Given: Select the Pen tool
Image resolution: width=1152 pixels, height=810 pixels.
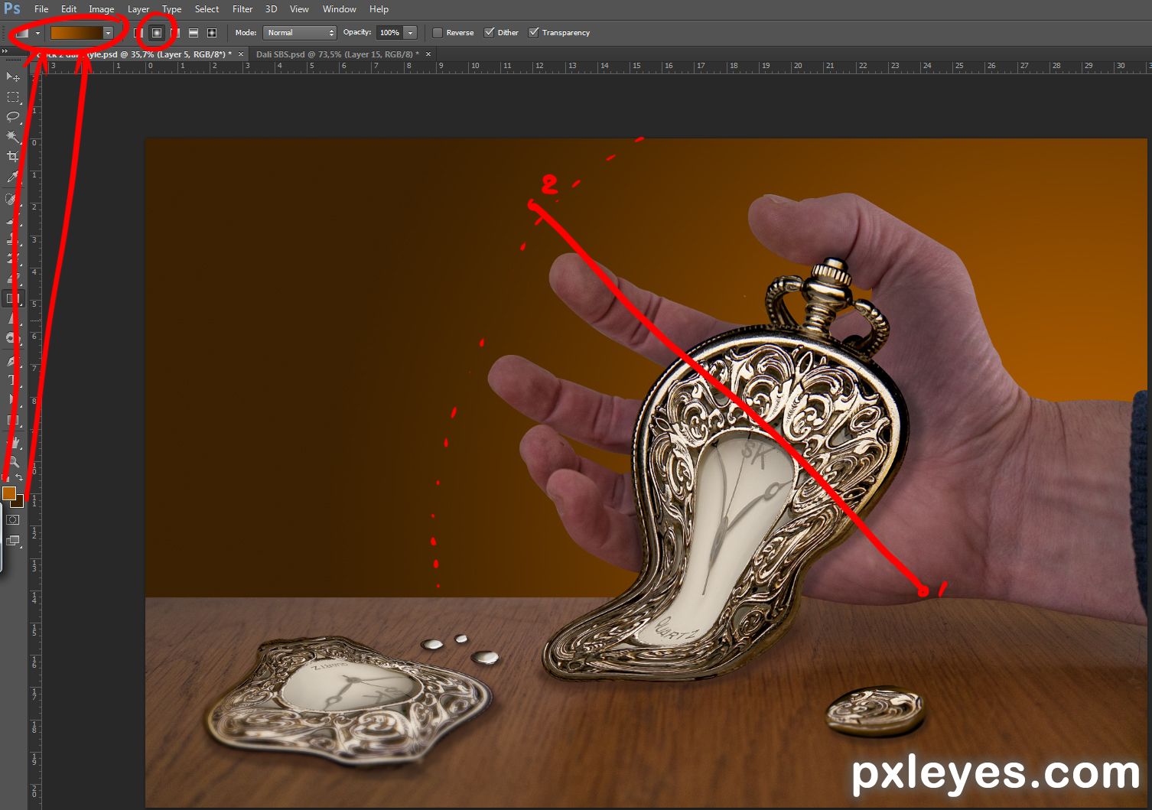Looking at the screenshot, I should [x=13, y=360].
